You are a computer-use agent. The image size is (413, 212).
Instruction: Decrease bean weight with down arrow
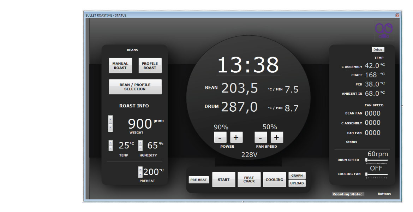[110, 128]
